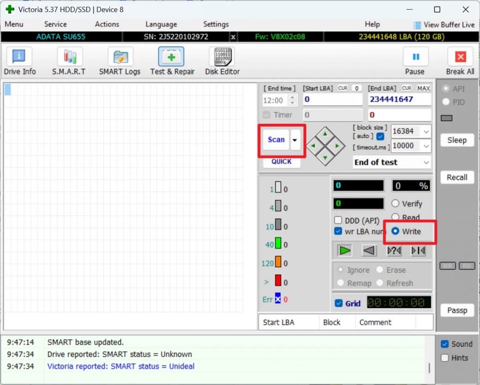
Task: Increment the End time stepper
Action: (291, 97)
